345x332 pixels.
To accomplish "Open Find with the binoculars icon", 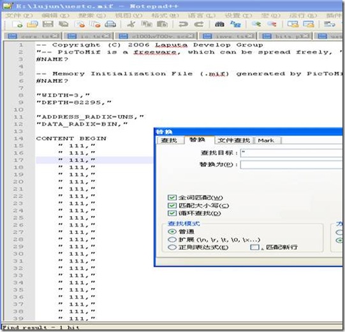I will point(219,24).
